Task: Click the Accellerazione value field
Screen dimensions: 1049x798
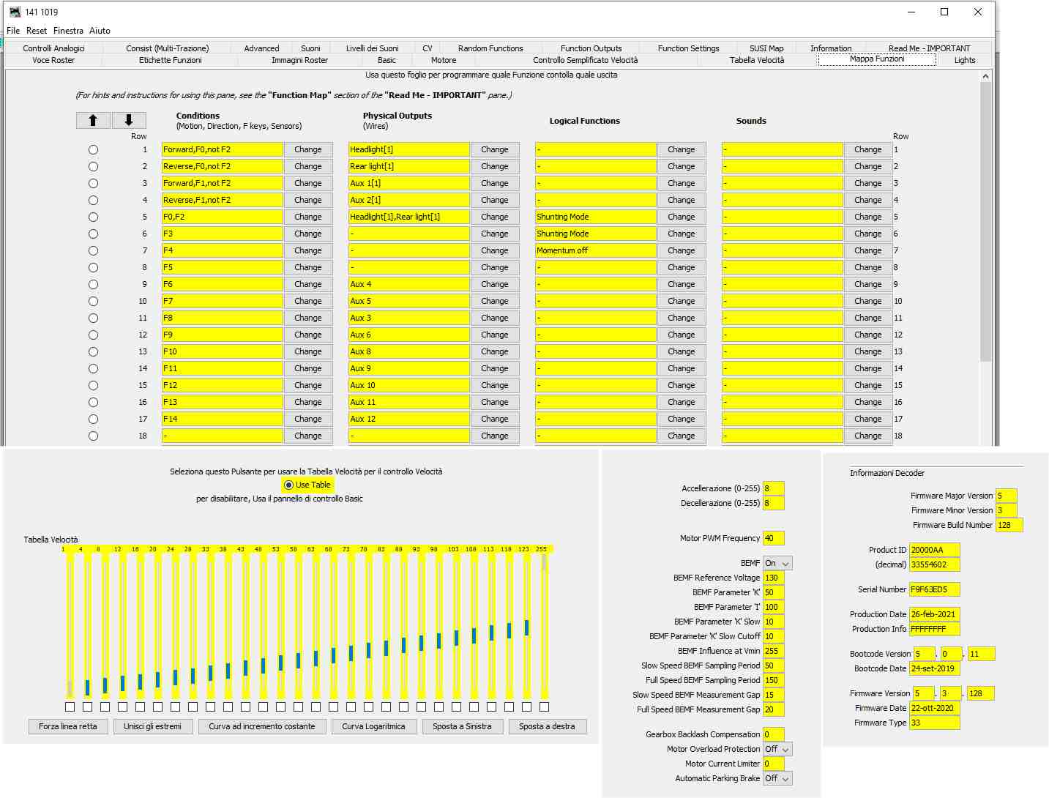Action: (x=773, y=488)
